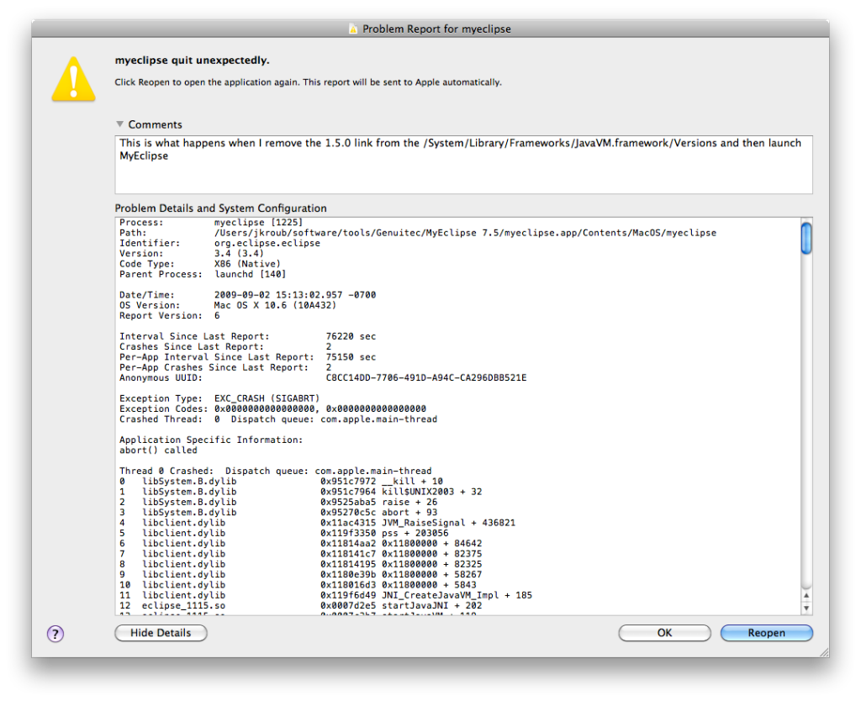Click the 'Crashes Since Last Report: 2' line
Screen dimensions: 861x701
225,347
